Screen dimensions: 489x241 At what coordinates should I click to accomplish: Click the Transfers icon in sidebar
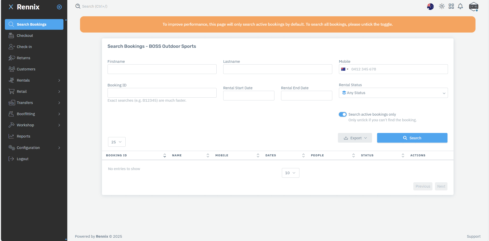pyautogui.click(x=12, y=103)
